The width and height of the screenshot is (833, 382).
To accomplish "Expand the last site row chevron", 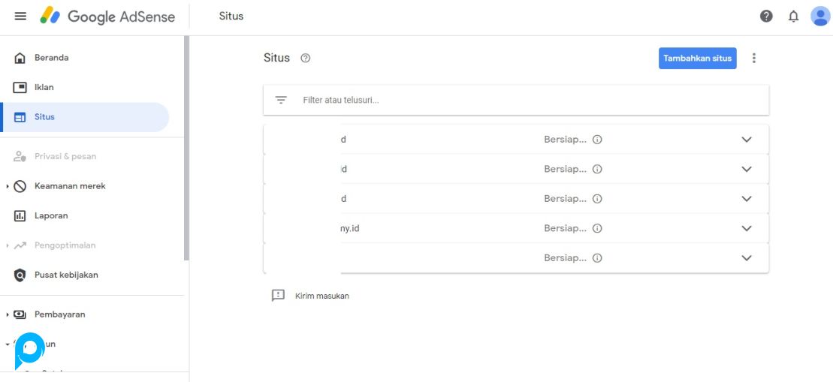I will (746, 258).
